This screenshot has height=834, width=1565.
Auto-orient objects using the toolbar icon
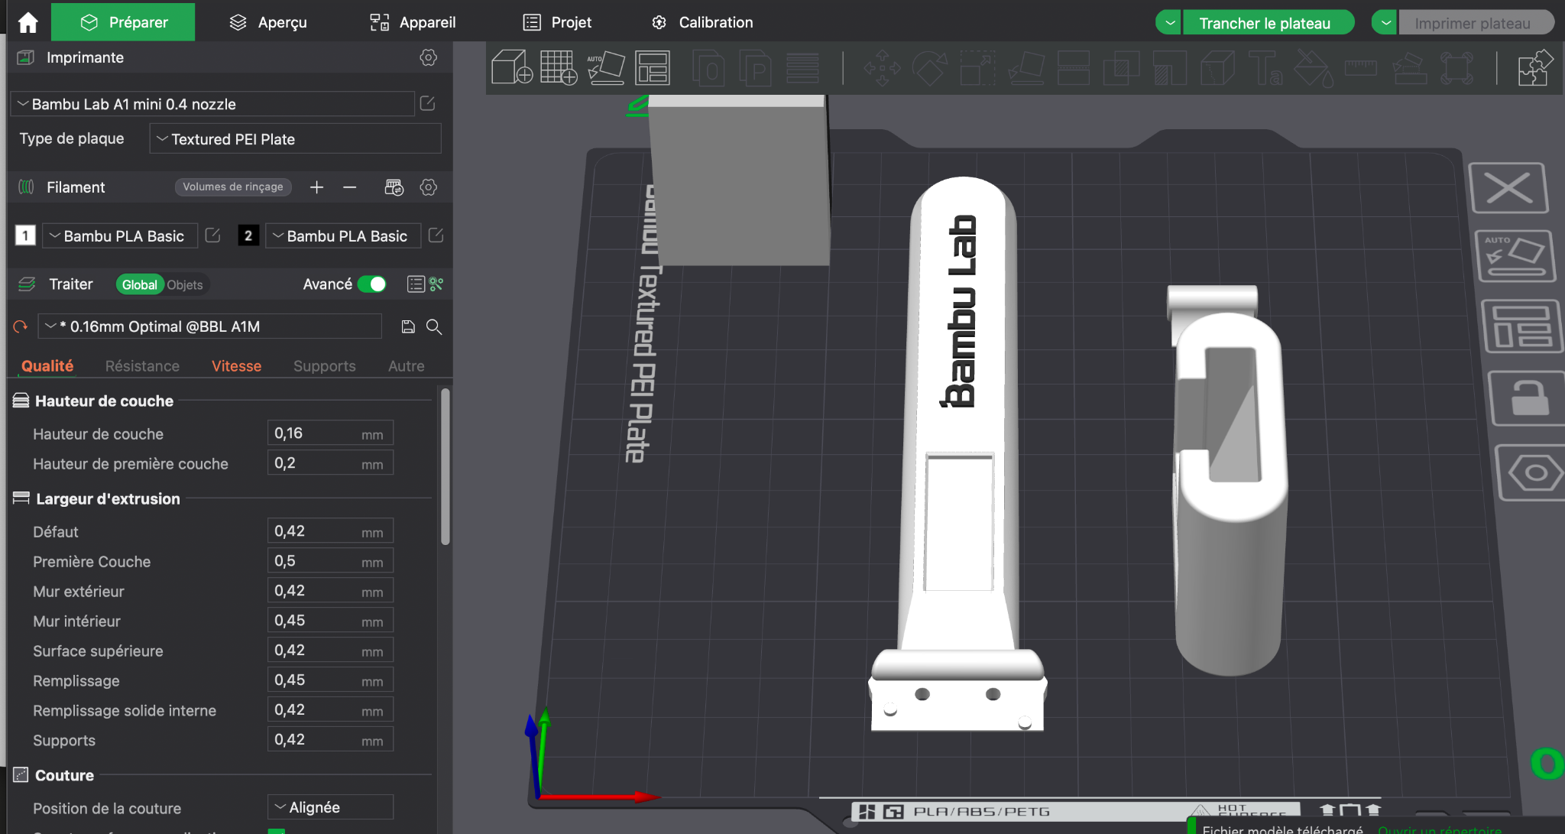[606, 67]
